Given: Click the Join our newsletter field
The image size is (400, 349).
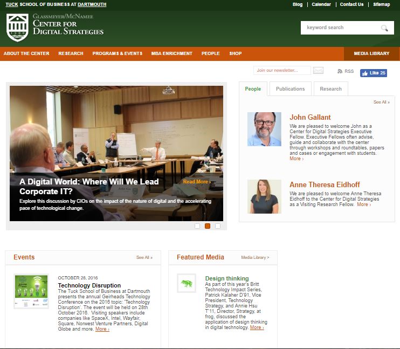Looking at the screenshot, I should [x=282, y=70].
